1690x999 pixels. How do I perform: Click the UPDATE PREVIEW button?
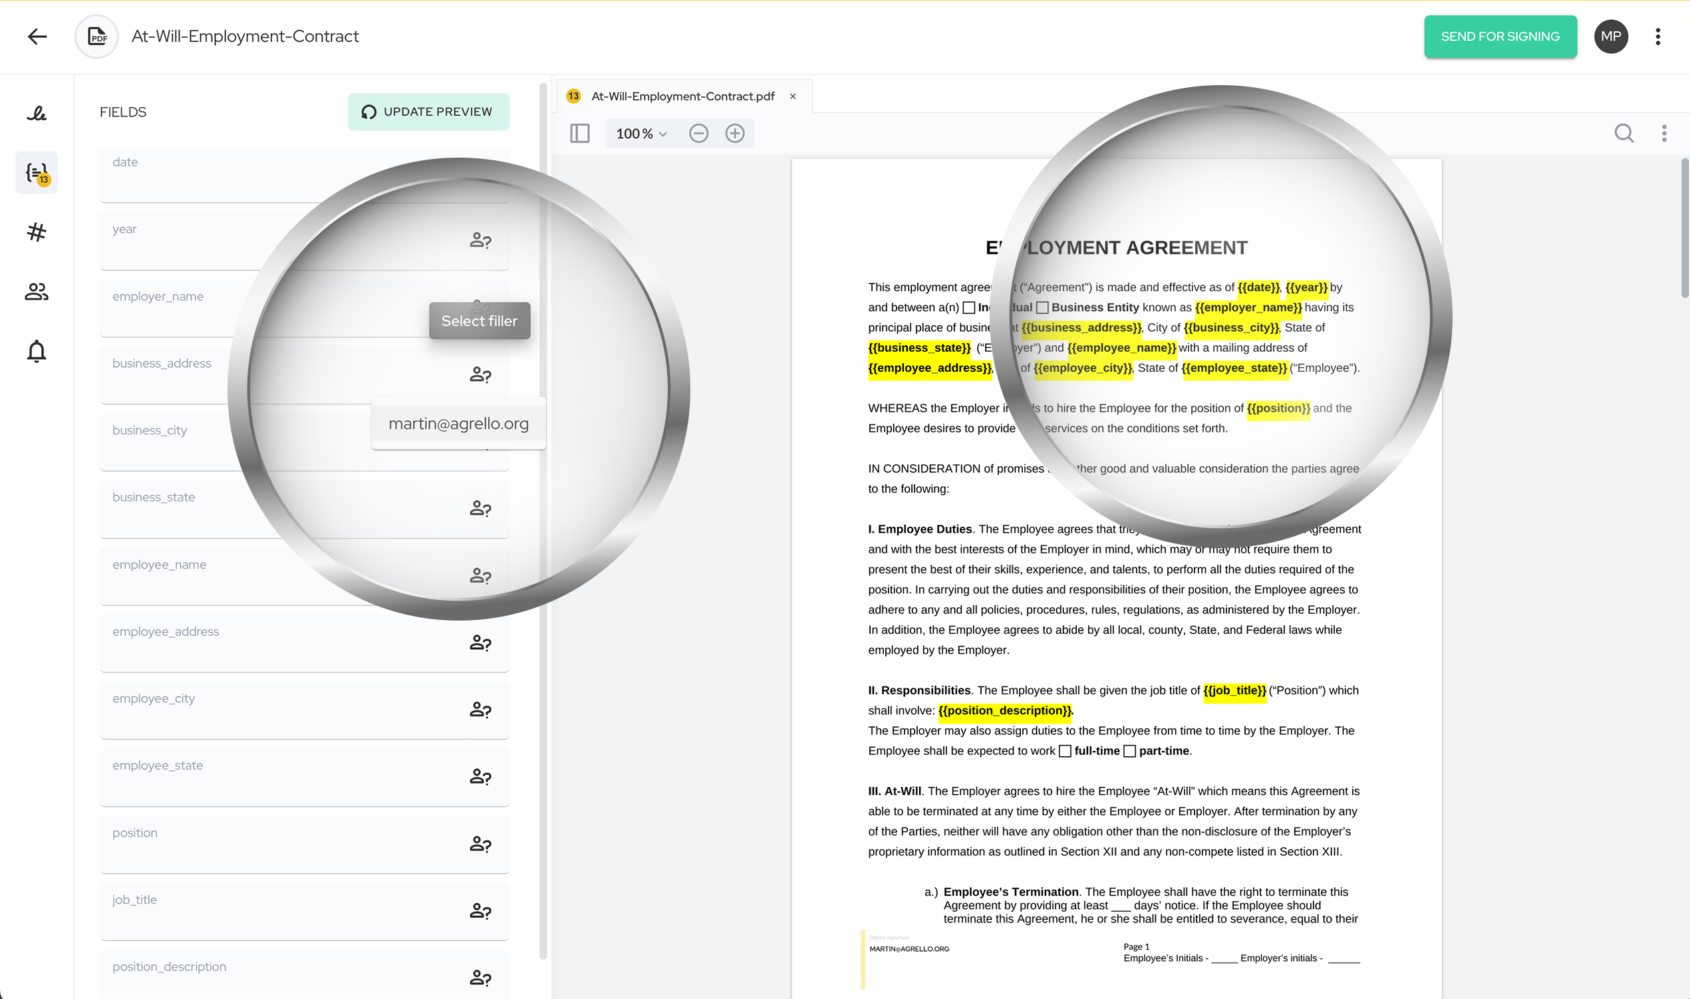429,112
